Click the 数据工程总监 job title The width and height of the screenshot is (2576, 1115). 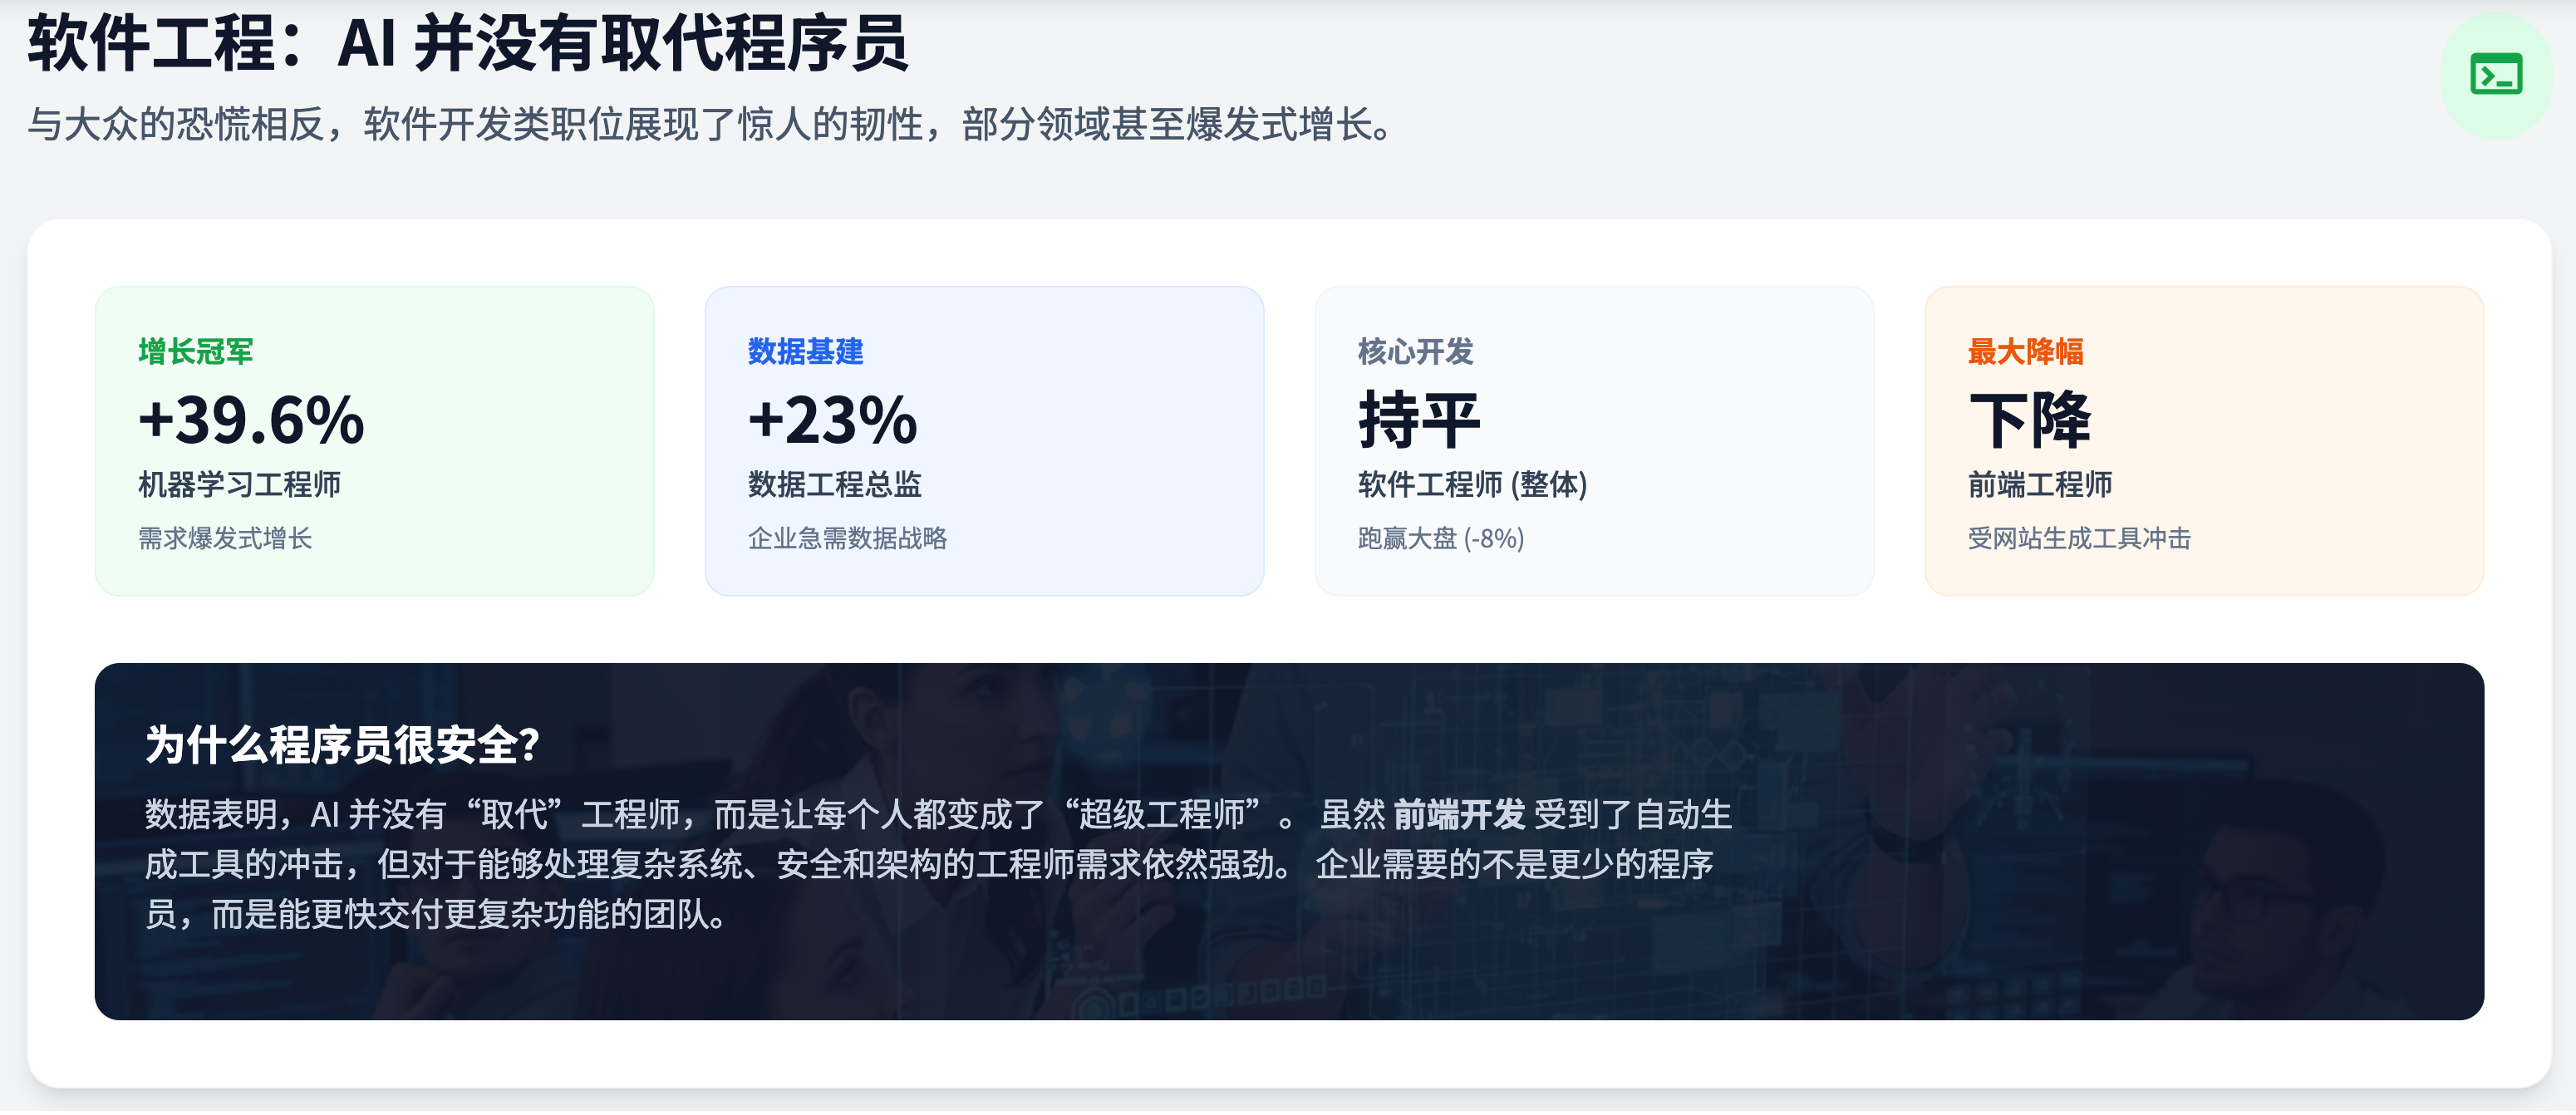point(834,485)
